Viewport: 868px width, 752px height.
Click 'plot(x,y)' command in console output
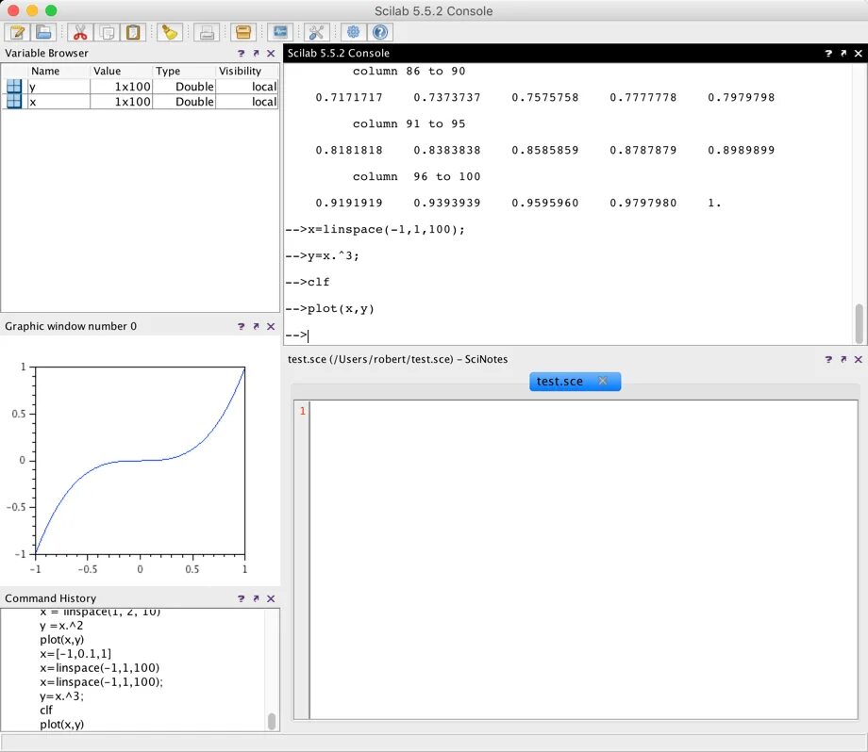341,308
